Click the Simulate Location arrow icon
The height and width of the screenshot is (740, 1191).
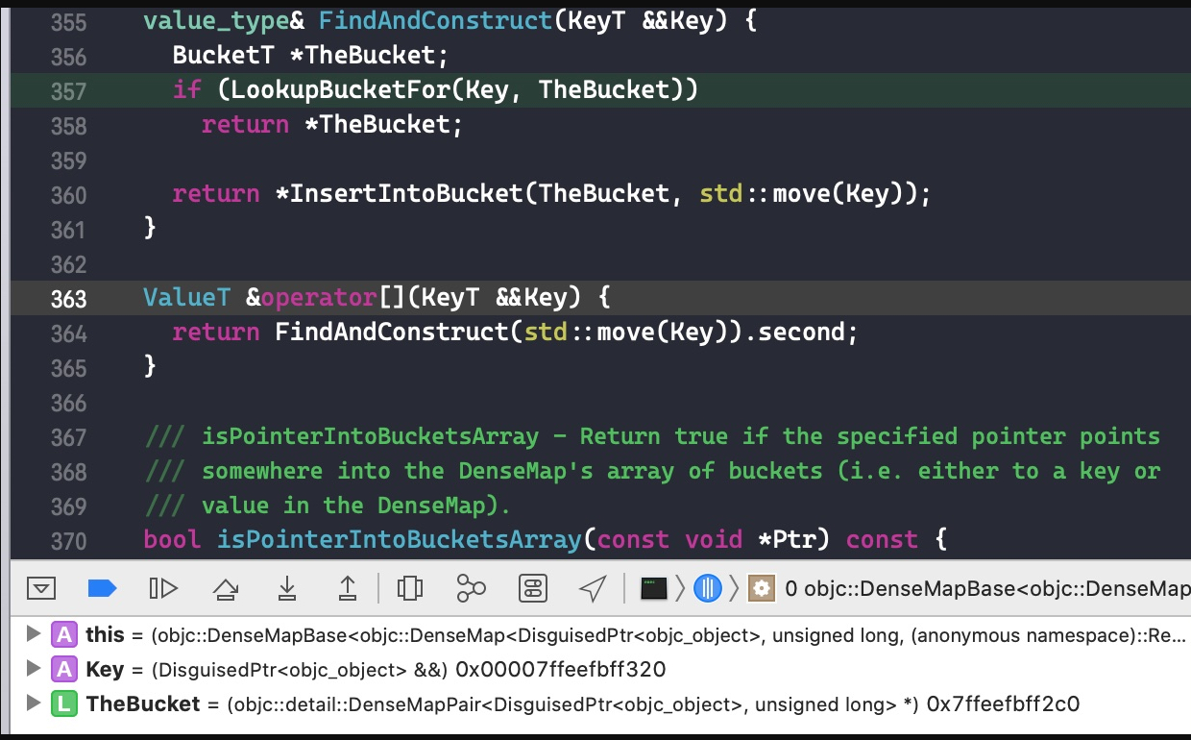594,588
